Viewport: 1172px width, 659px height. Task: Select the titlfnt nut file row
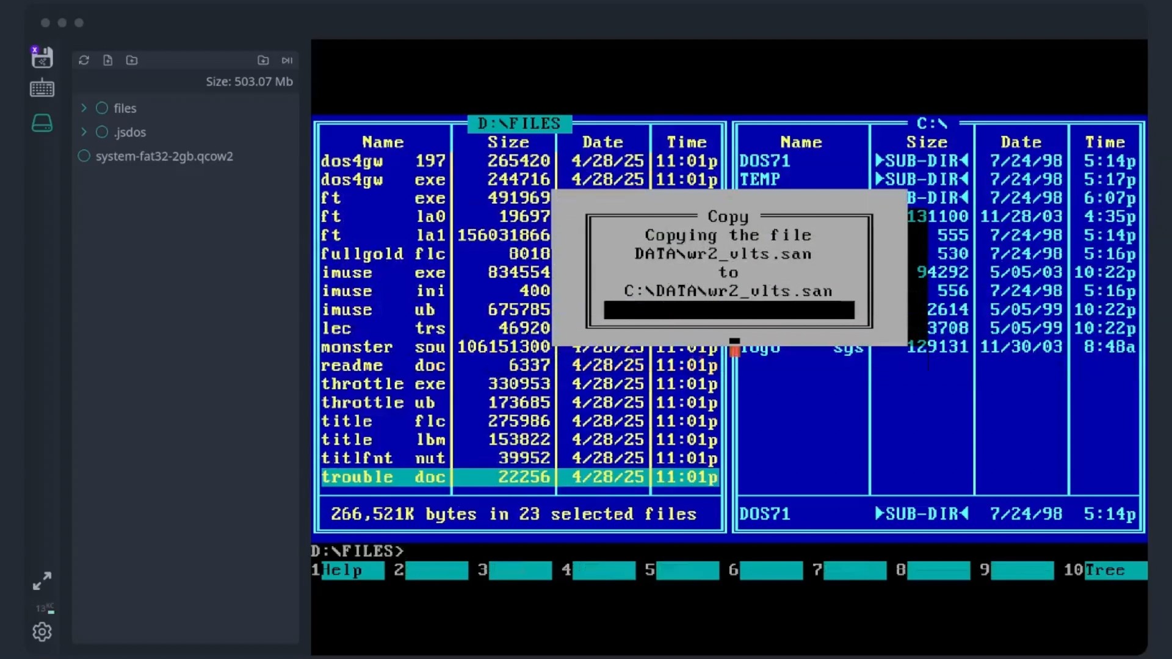(519, 458)
